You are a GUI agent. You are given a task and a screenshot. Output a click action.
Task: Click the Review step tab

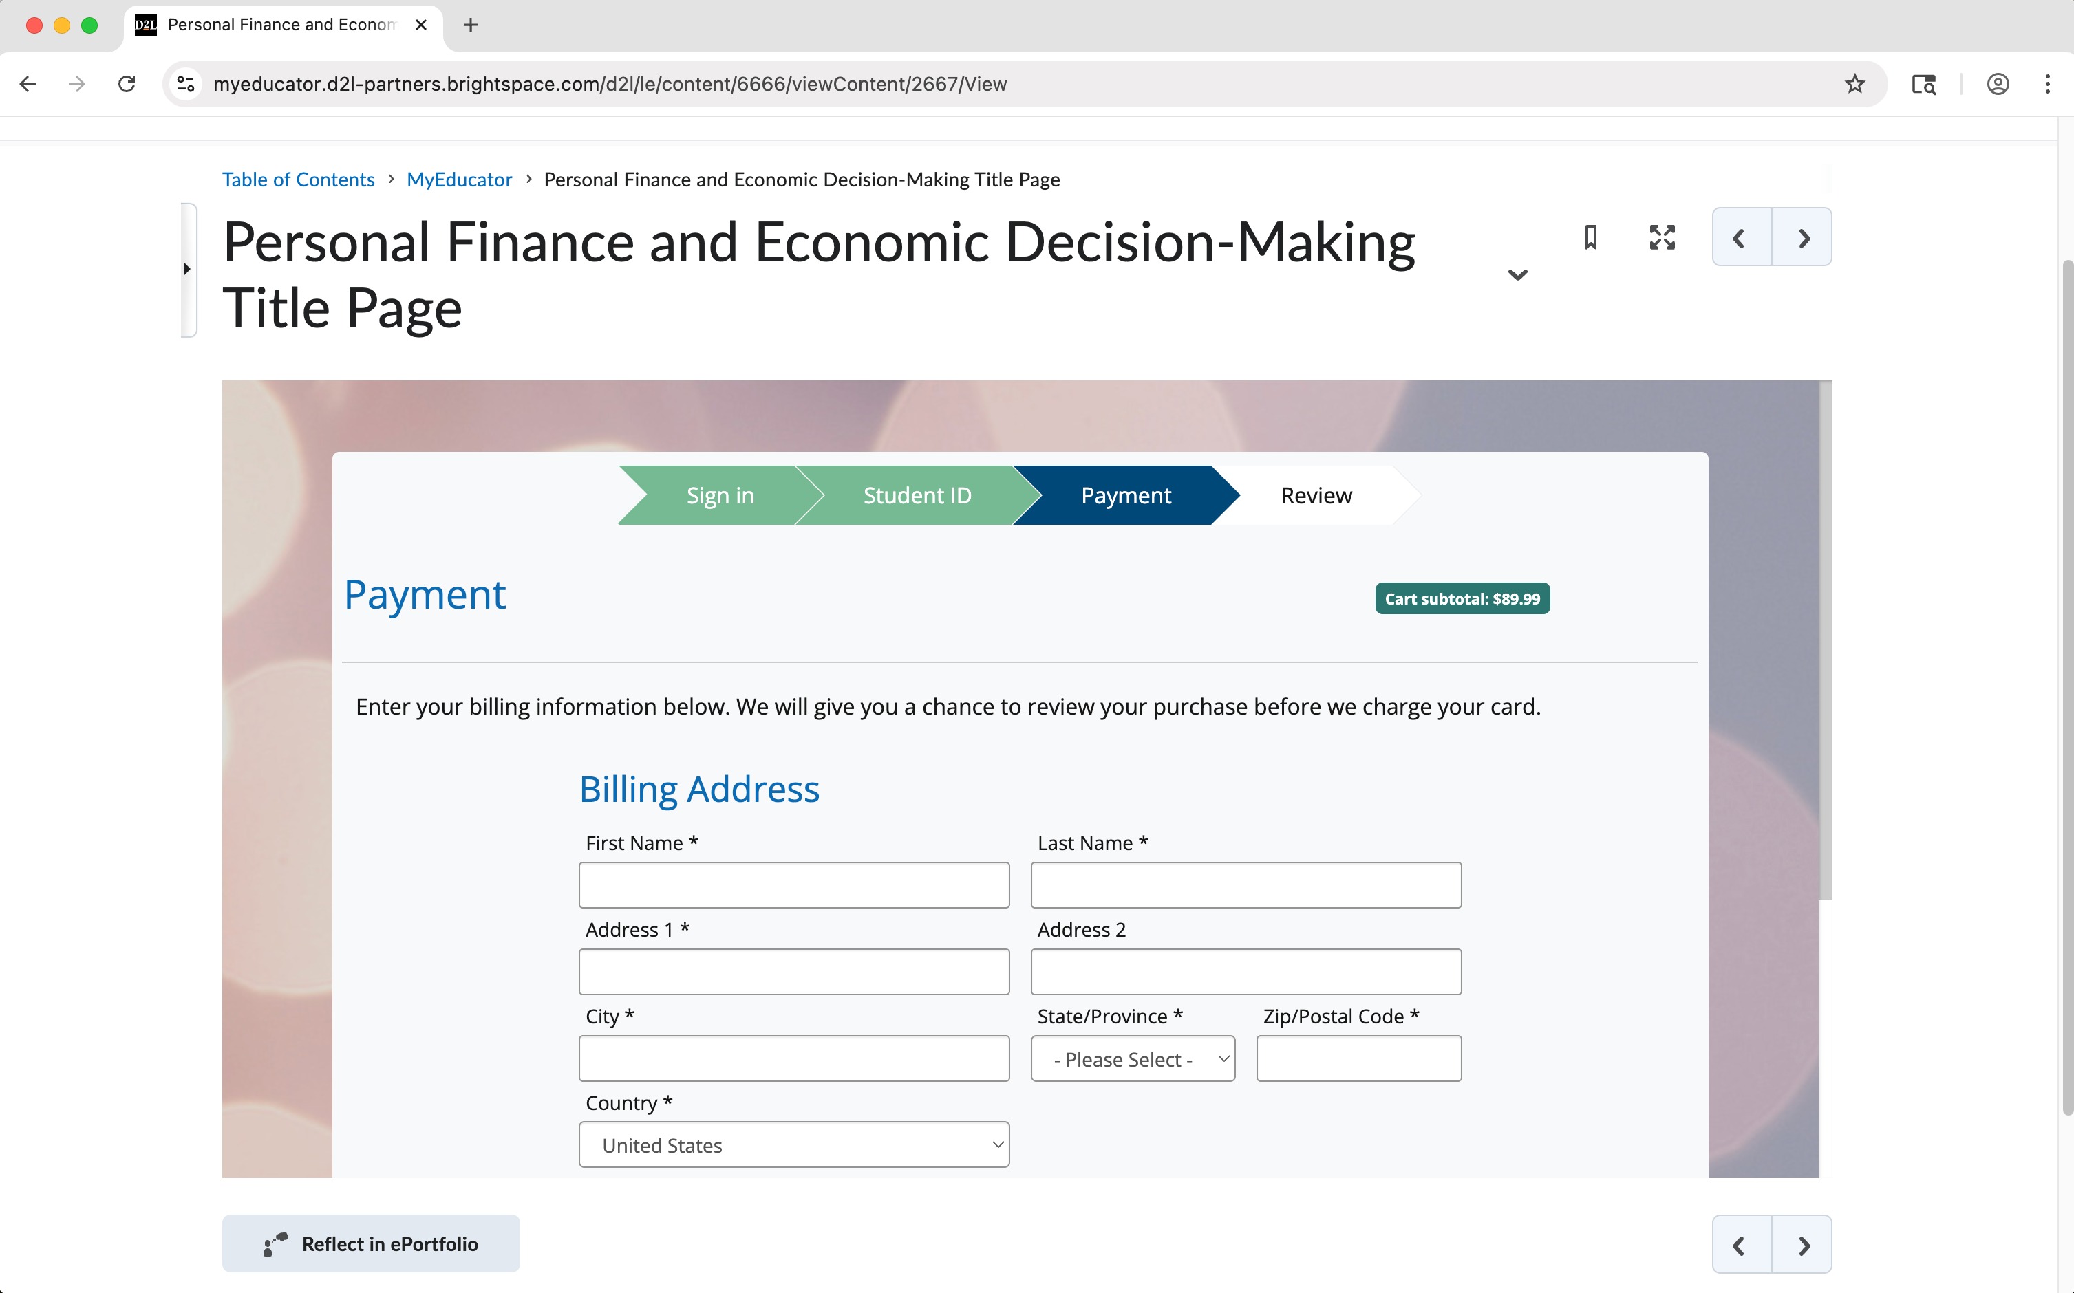(x=1315, y=495)
